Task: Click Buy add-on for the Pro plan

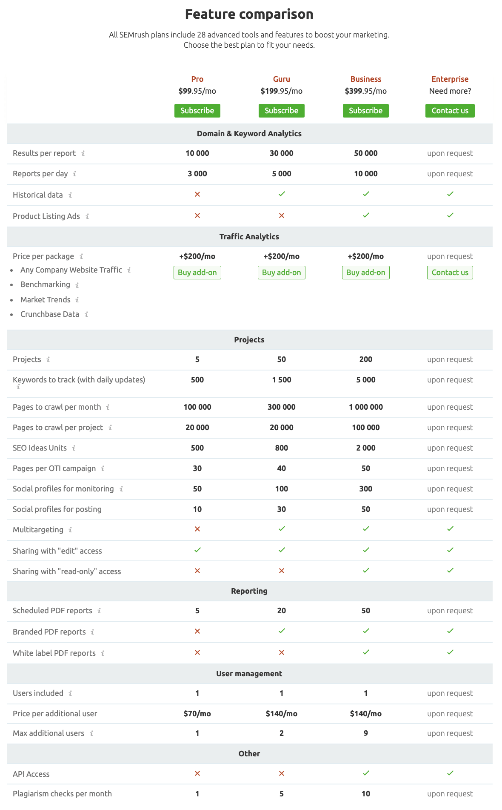Action: click(x=197, y=273)
